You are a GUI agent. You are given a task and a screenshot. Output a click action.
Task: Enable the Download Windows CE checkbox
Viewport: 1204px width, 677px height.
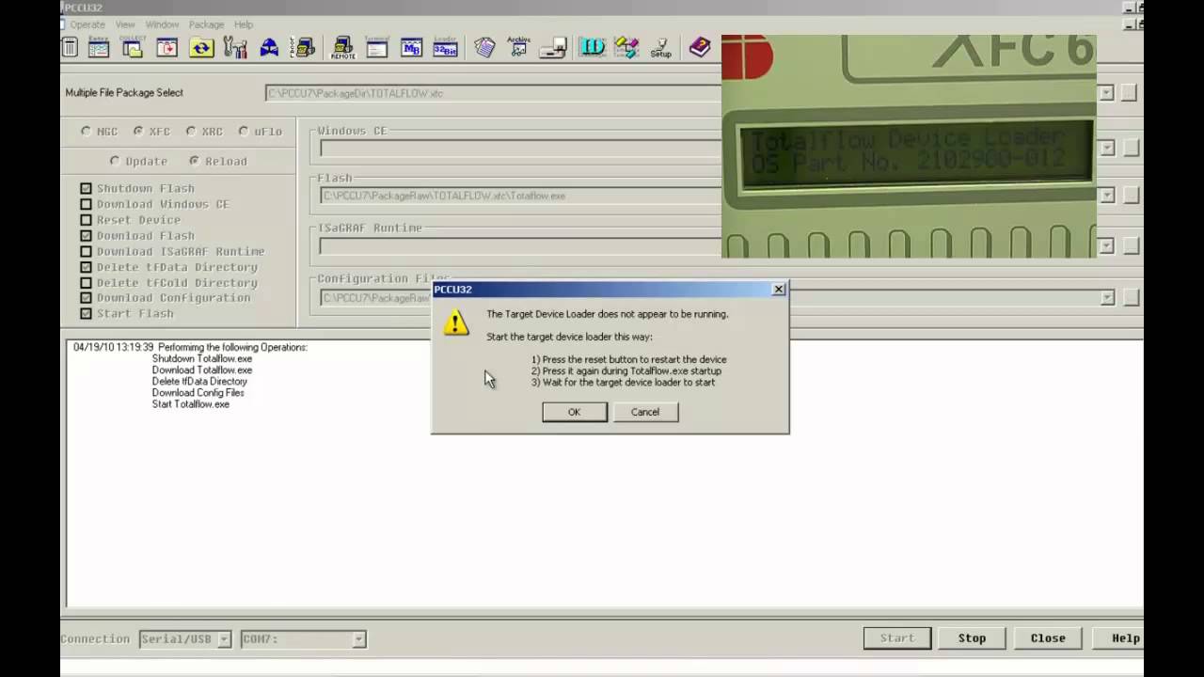(87, 204)
